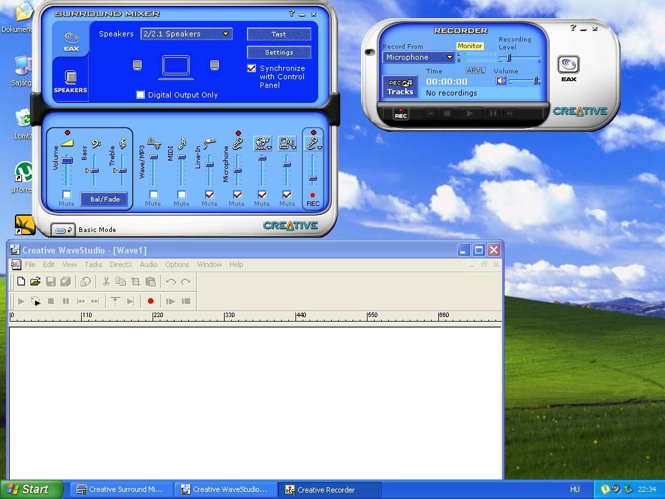Click the Play button in Recorder
The width and height of the screenshot is (665, 499).
pos(470,113)
